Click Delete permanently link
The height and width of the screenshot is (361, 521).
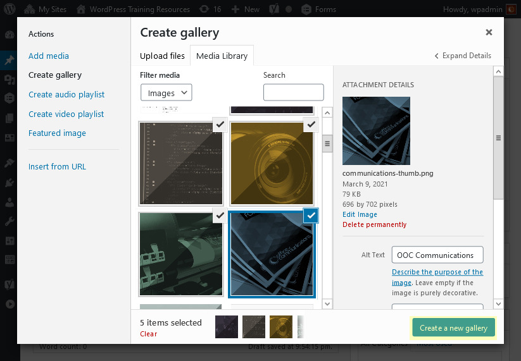click(375, 224)
